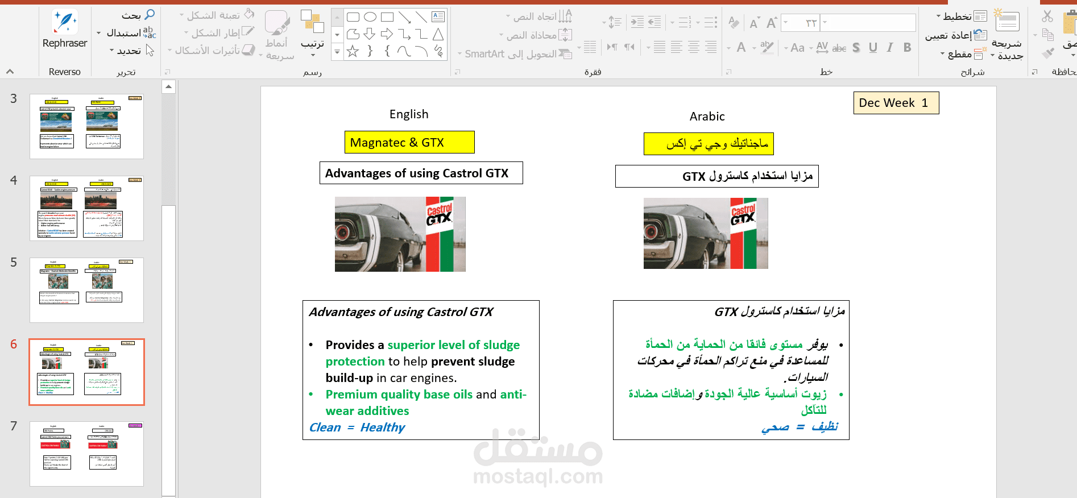Expand the shapes gallery More button
This screenshot has width=1077, height=498.
tap(337, 52)
